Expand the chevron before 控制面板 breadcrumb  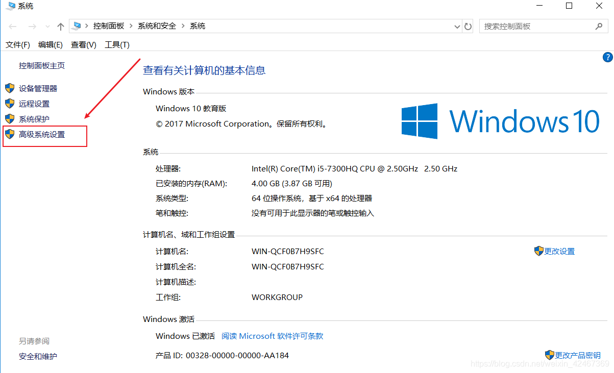(x=87, y=26)
